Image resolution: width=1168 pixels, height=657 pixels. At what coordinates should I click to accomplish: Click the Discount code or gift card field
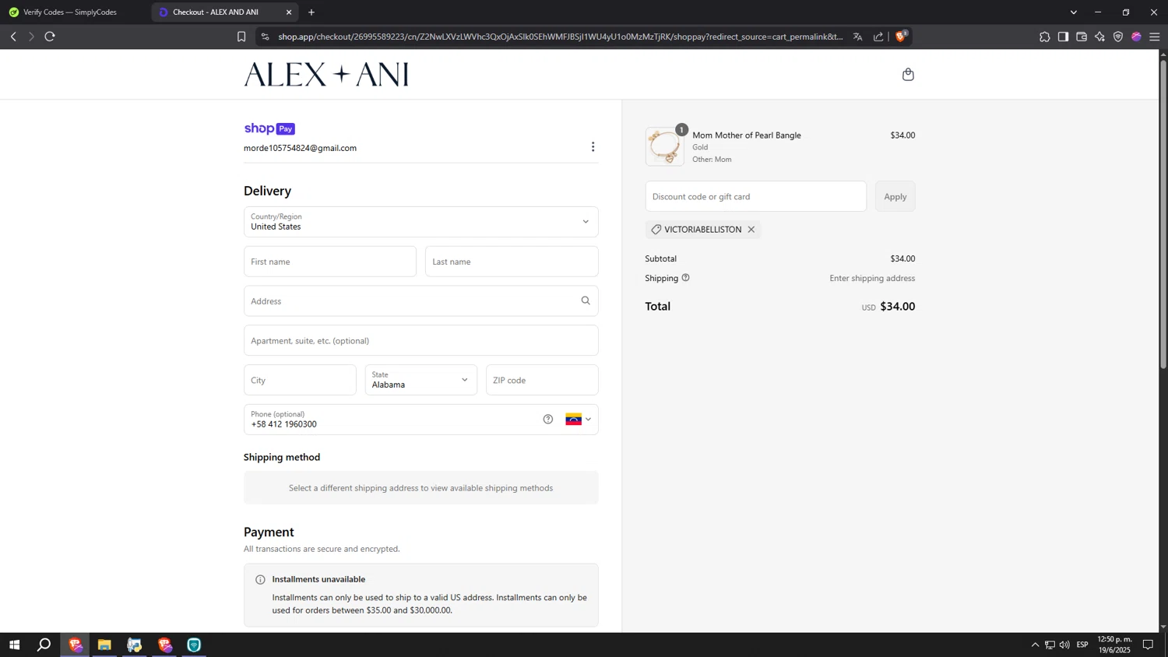tap(755, 196)
